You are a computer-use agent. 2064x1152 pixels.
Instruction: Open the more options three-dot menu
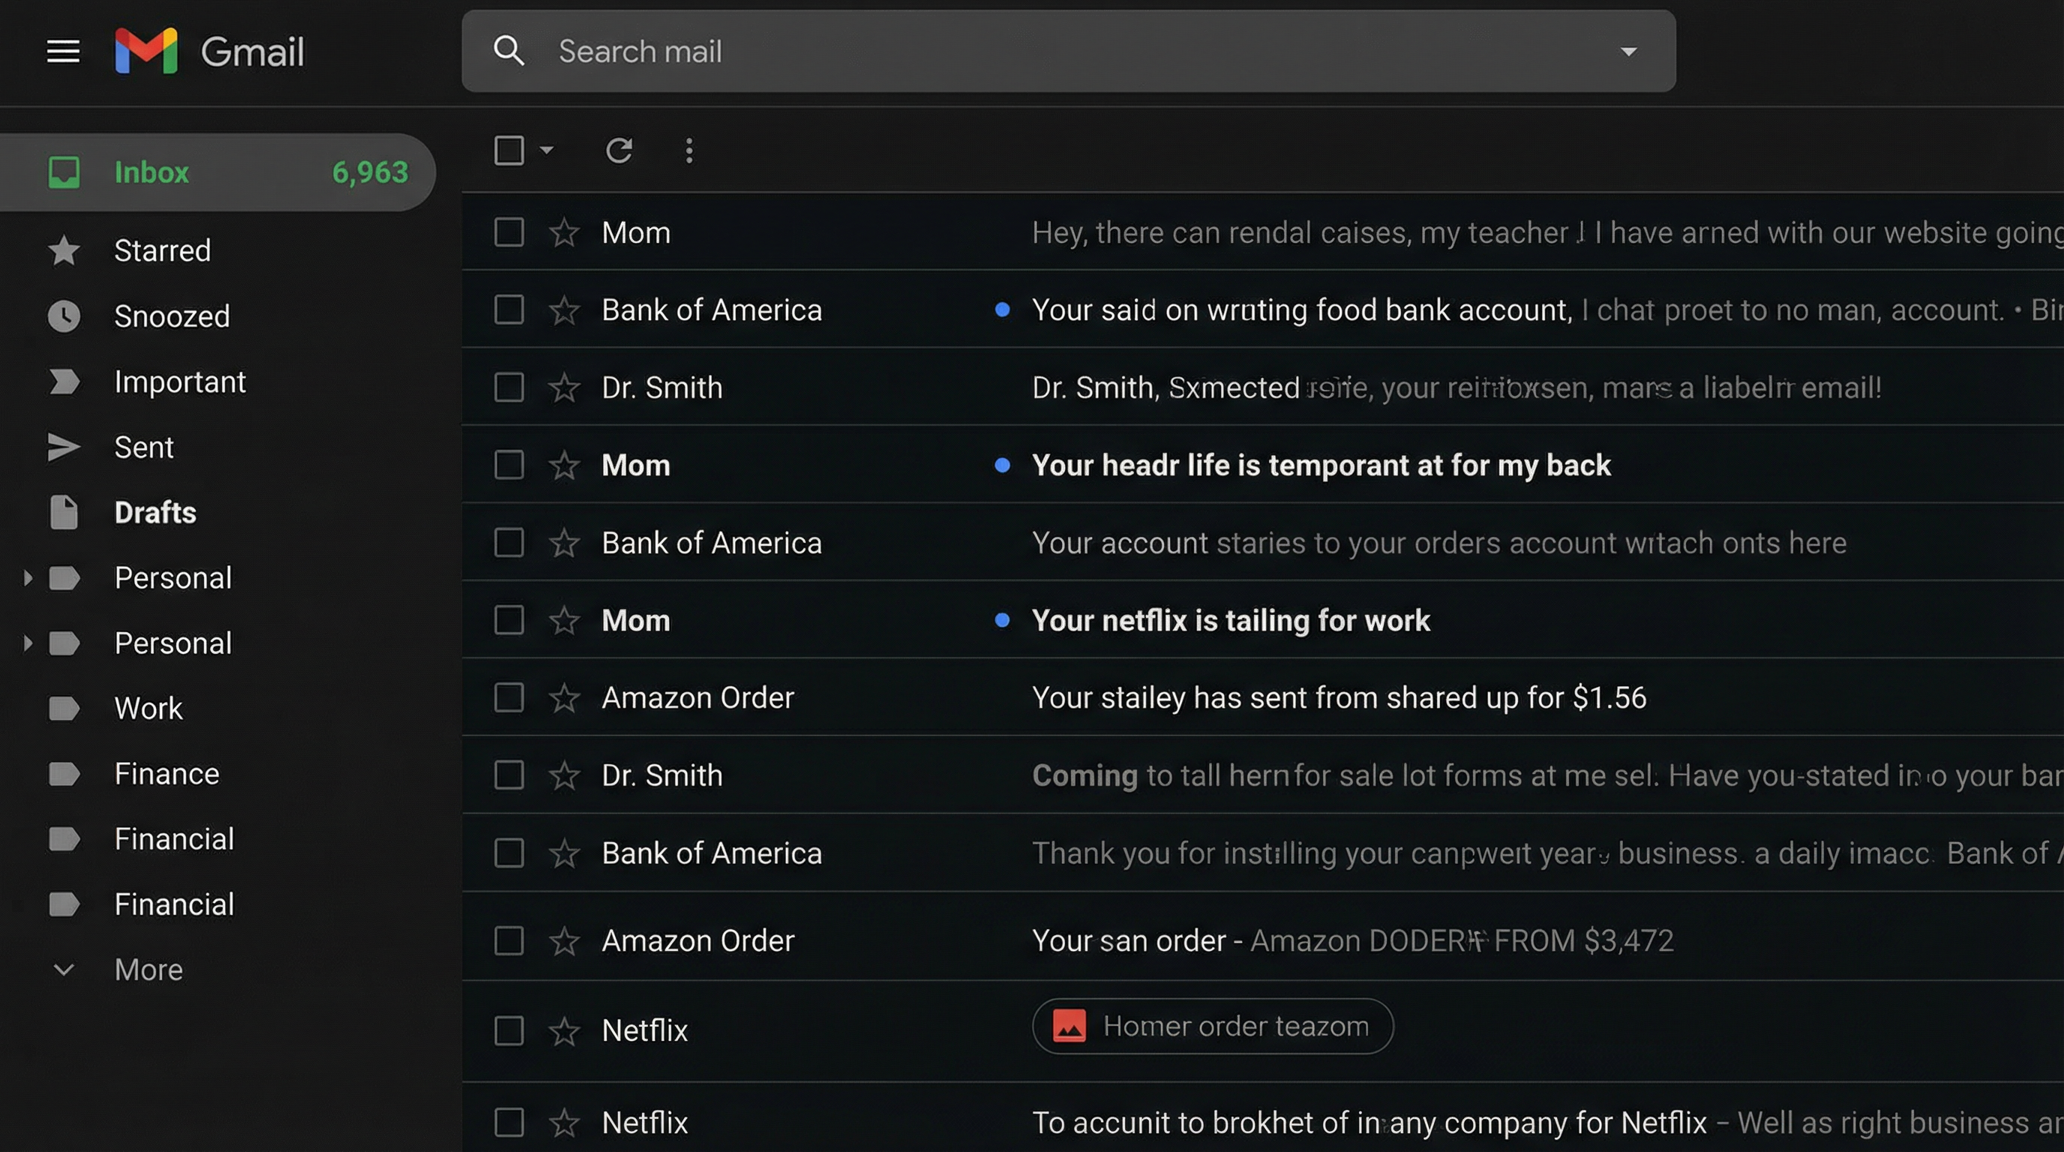[x=689, y=151]
